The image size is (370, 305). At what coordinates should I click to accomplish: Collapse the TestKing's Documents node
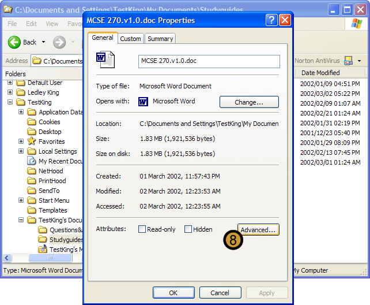tap(21, 220)
